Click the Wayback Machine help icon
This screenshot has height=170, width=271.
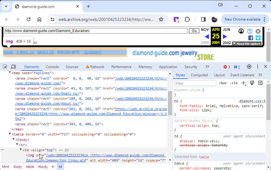(x=250, y=31)
